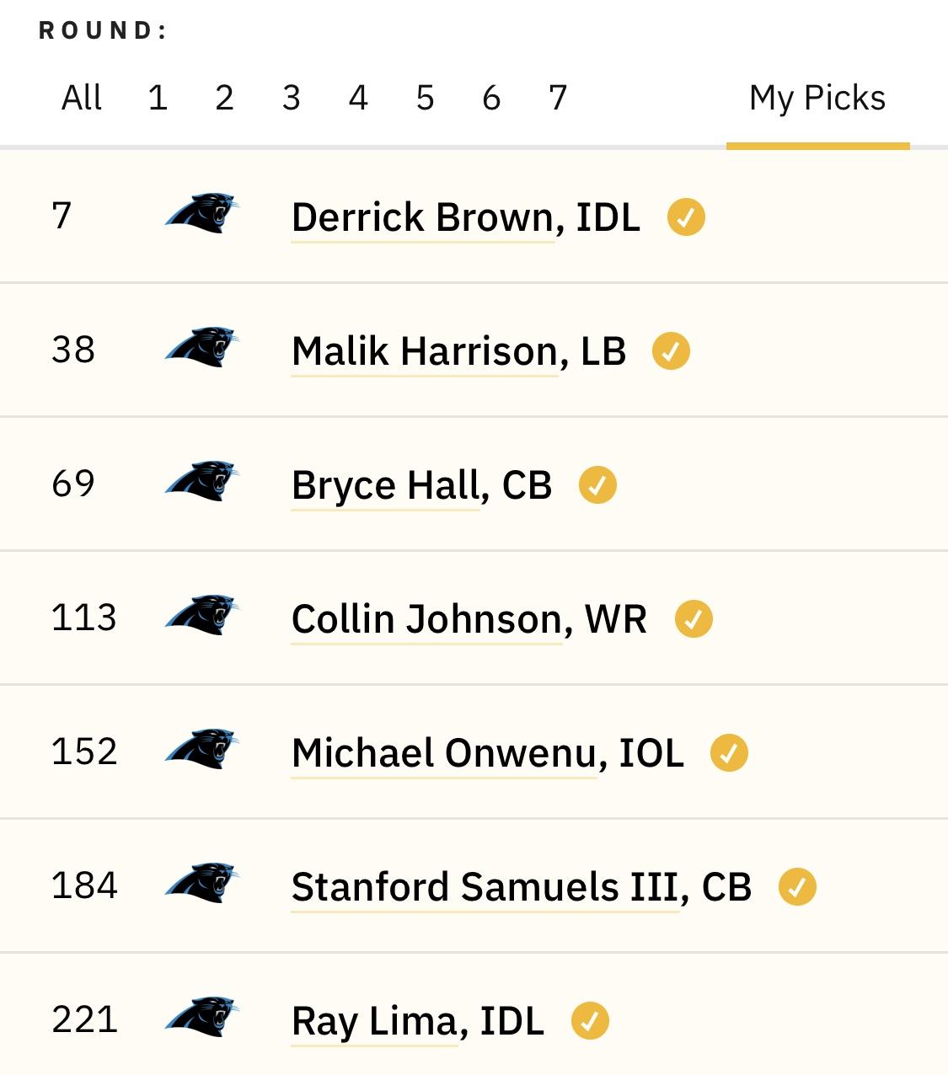Click Panthers logo beside pick 221
This screenshot has height=1075, width=948.
click(201, 1017)
